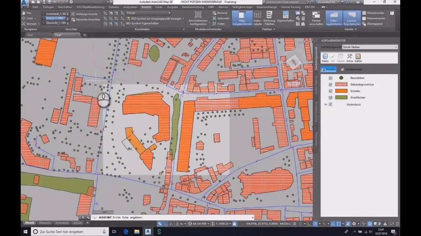Open Werkzeug-Paletten

269,18
